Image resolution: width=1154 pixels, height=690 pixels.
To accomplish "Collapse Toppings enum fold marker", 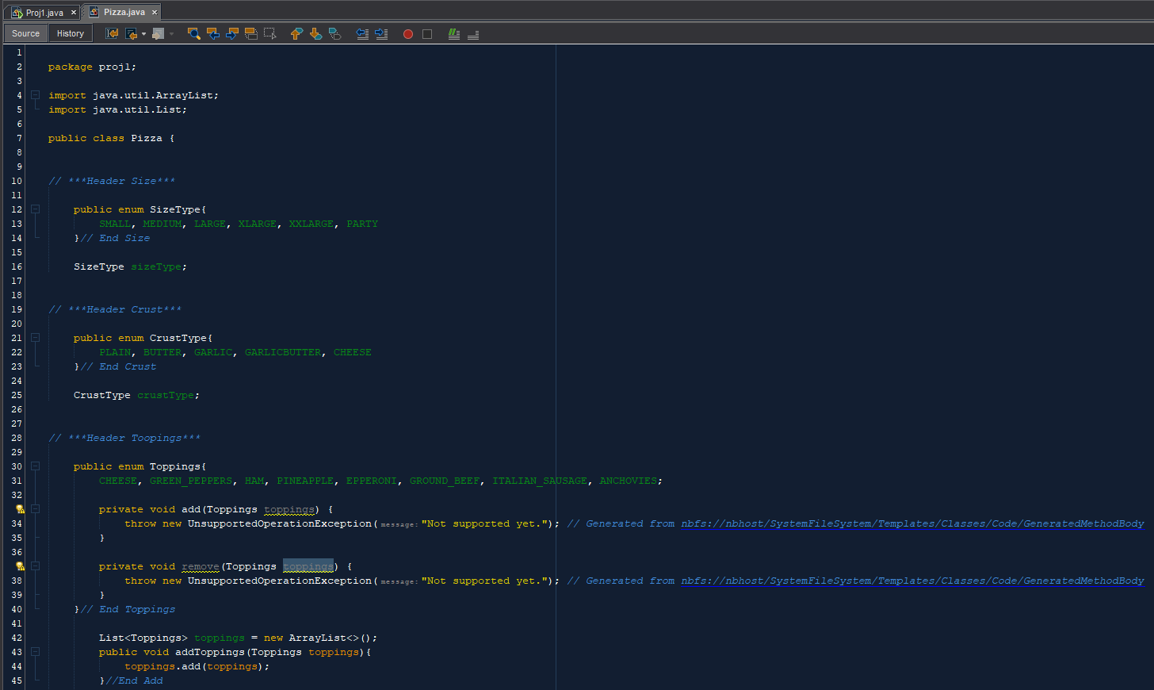I will (35, 466).
